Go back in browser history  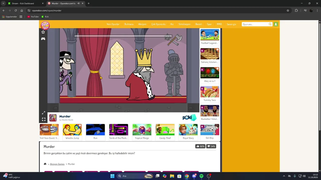4,10
